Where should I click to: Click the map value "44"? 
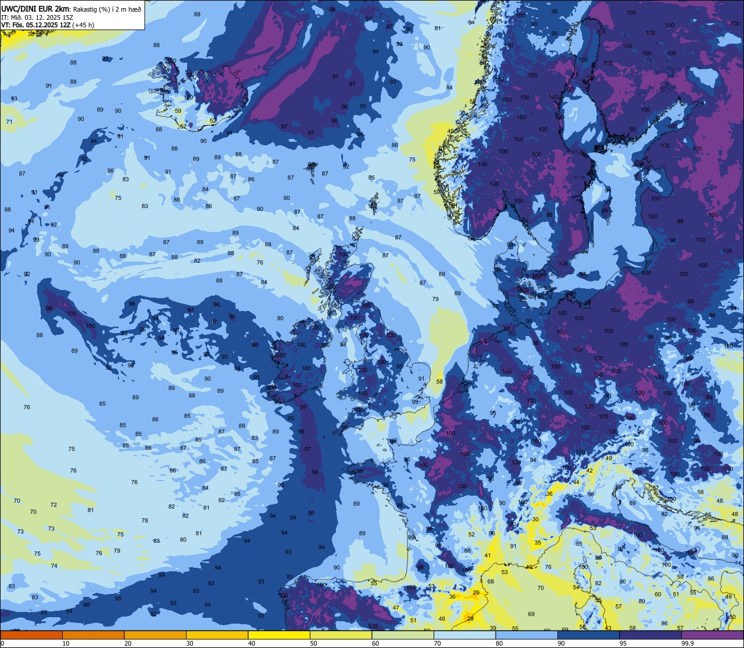[577, 482]
